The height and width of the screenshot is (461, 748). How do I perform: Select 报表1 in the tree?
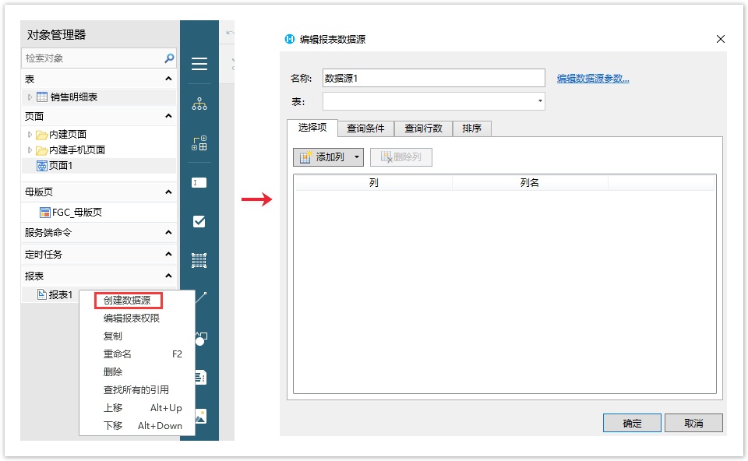(61, 295)
